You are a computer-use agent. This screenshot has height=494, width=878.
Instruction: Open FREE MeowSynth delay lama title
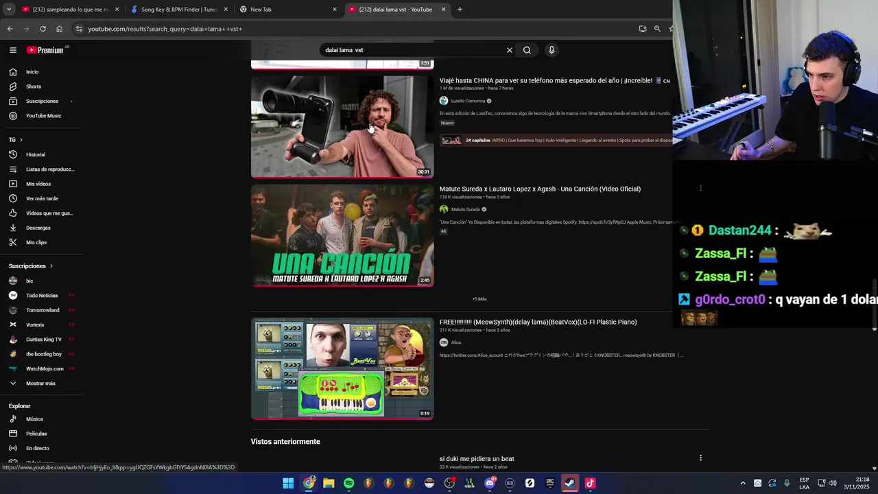point(538,322)
